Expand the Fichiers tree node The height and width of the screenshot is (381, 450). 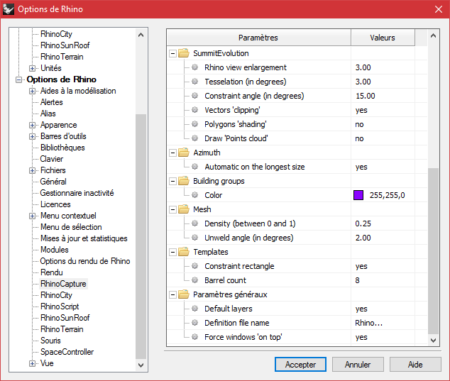click(x=32, y=170)
